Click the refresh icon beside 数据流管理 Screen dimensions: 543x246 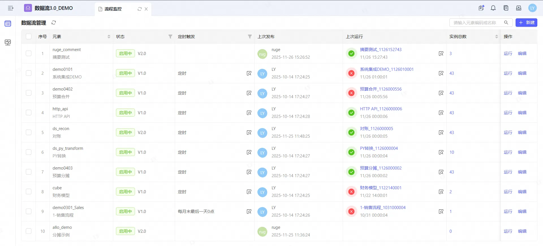click(54, 23)
